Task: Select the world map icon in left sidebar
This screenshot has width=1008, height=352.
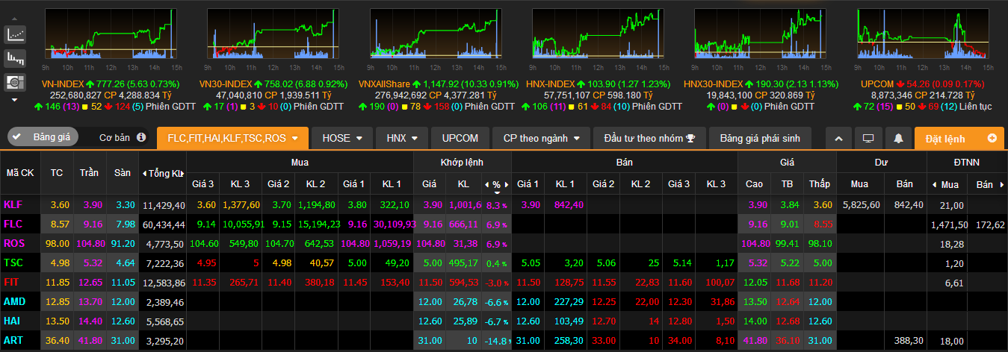Action: (x=15, y=81)
